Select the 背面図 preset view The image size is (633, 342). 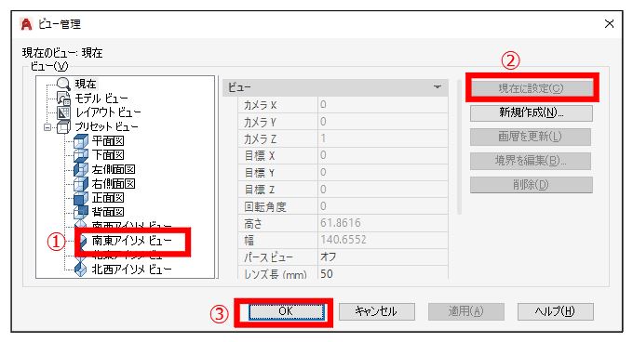(107, 212)
